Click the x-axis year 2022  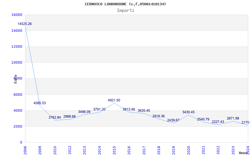218,150
